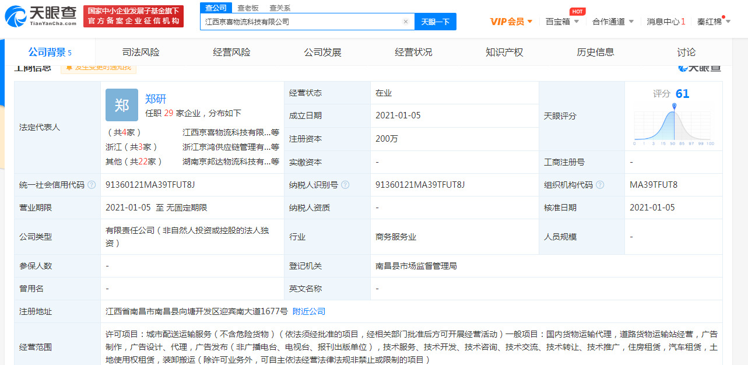Click the help icon beside 组织机构代码
The image size is (748, 365).
point(600,185)
